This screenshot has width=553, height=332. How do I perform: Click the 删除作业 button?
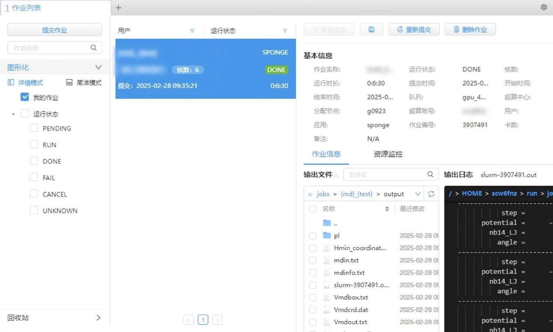(470, 30)
